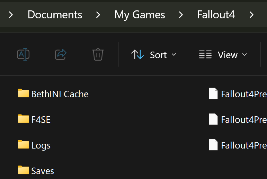Viewport: 267px width, 179px height.
Task: Select the first Fallout4Pre file icon
Action: (213, 93)
